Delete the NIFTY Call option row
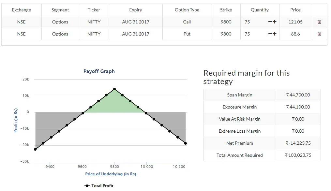Image resolution: width=331 pixels, height=191 pixels. click(x=319, y=22)
